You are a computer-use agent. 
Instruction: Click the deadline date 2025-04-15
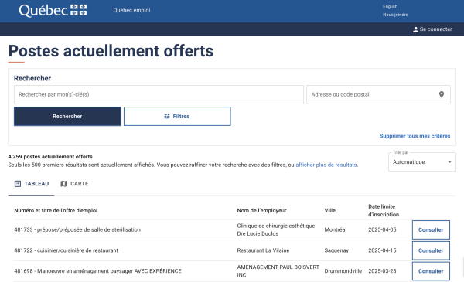[x=382, y=250]
